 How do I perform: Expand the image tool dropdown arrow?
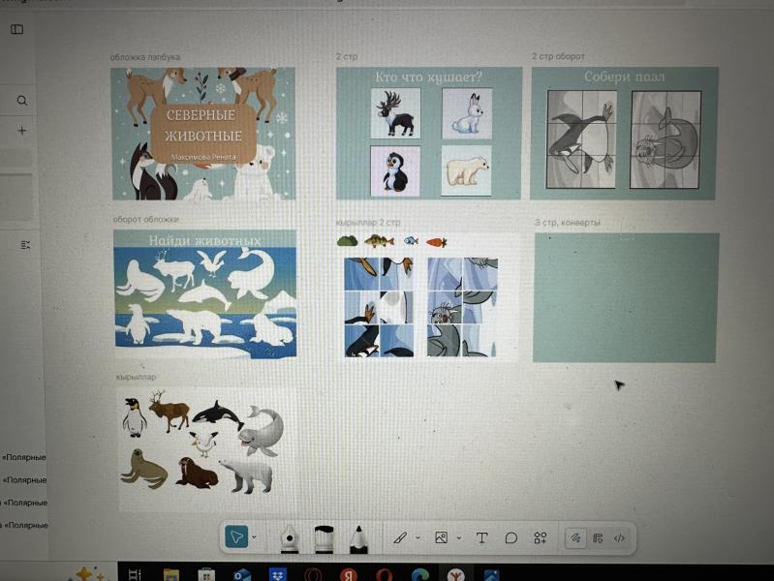point(457,537)
